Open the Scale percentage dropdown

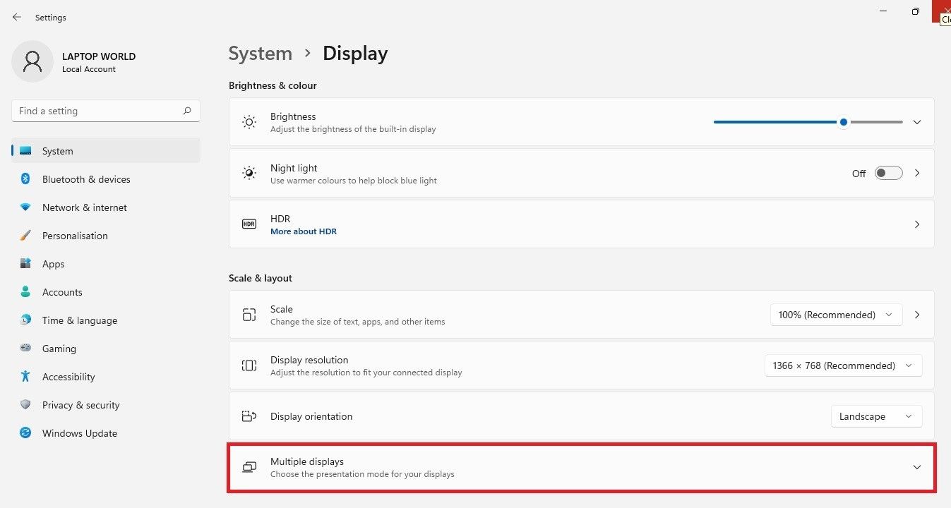click(x=836, y=315)
